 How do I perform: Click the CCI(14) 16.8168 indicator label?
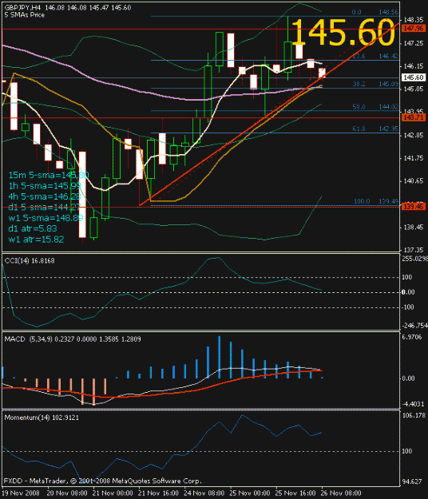pyautogui.click(x=30, y=260)
